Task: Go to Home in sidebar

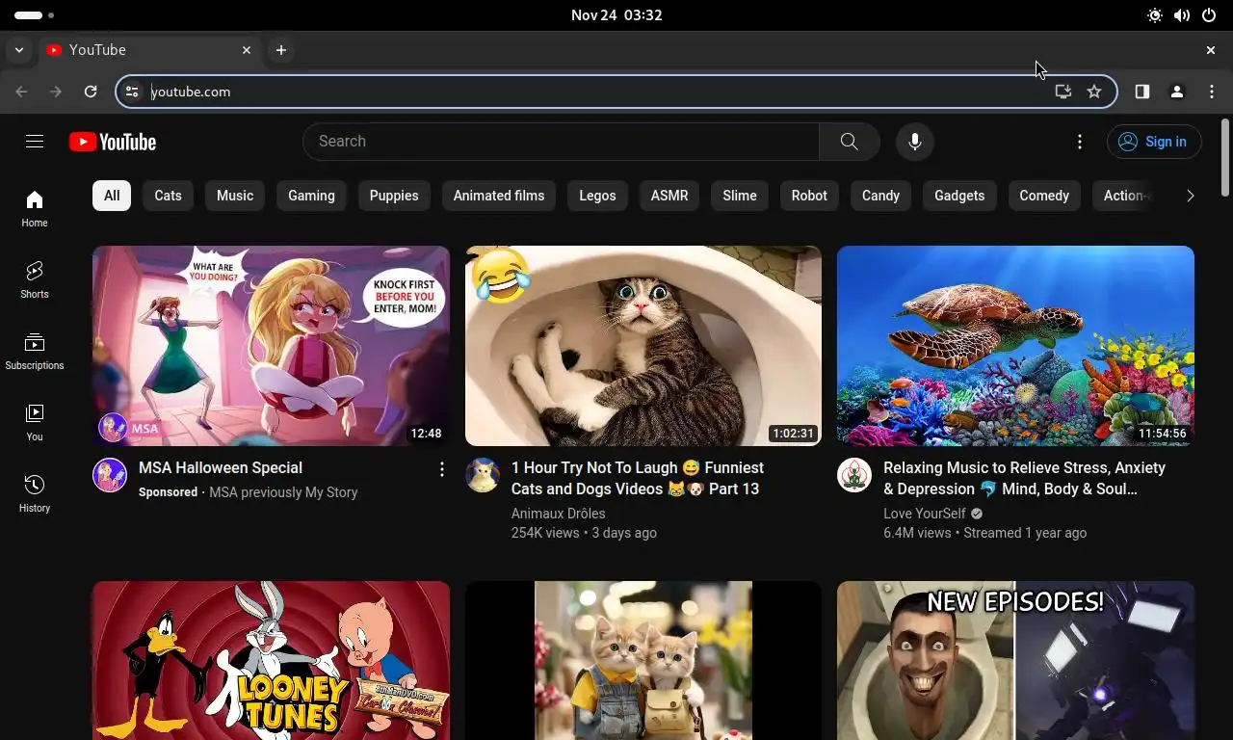Action: click(x=35, y=208)
